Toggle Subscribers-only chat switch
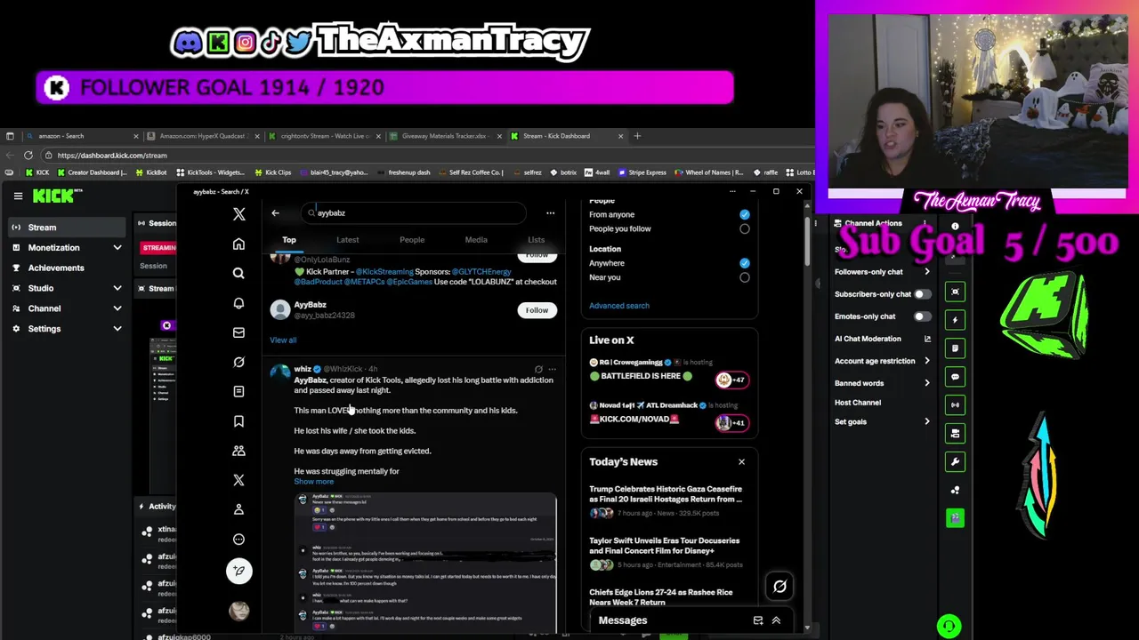 pos(922,294)
